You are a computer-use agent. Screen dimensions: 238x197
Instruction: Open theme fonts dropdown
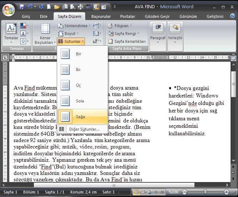pos(24,34)
